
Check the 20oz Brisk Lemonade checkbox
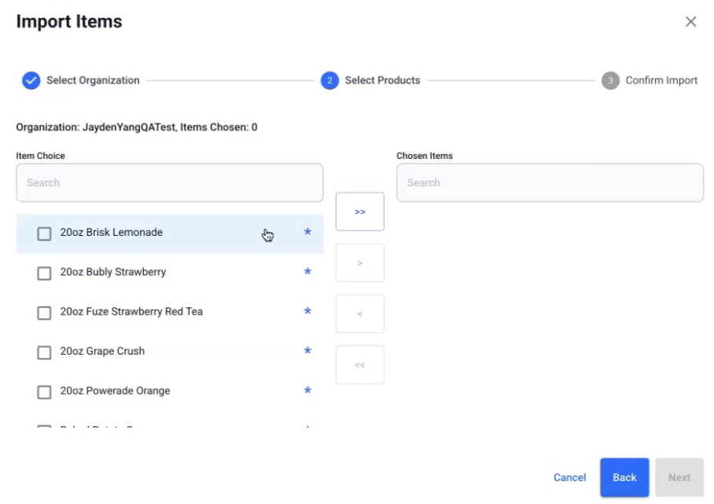[x=45, y=234]
